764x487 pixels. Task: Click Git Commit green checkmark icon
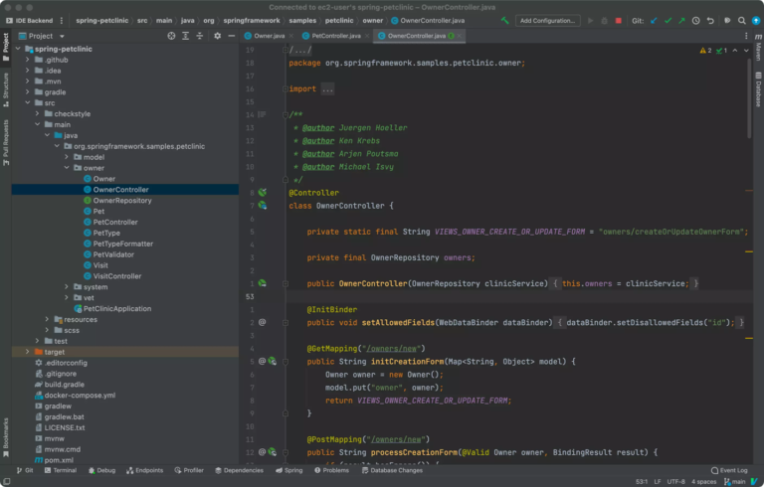click(x=668, y=21)
